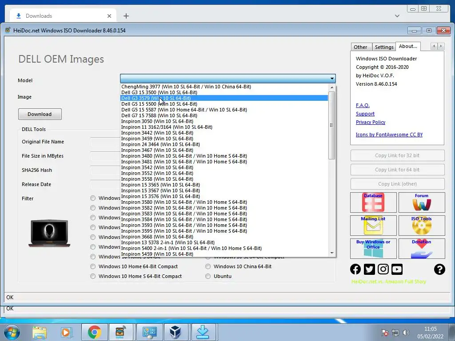Open HeiDoc.net vs. Amazon Full Story link
455x341 pixels.
(x=388, y=282)
